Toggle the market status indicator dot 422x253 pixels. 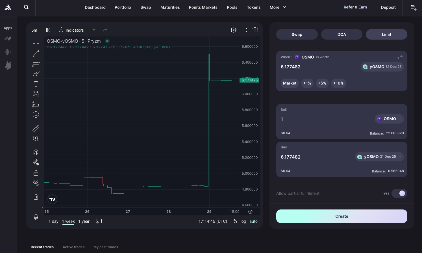tap(107, 41)
